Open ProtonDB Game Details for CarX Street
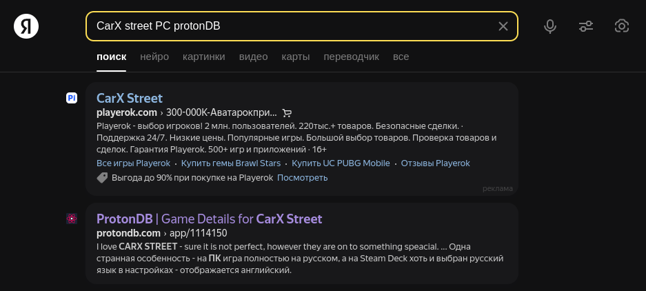646x291 pixels. [210, 219]
